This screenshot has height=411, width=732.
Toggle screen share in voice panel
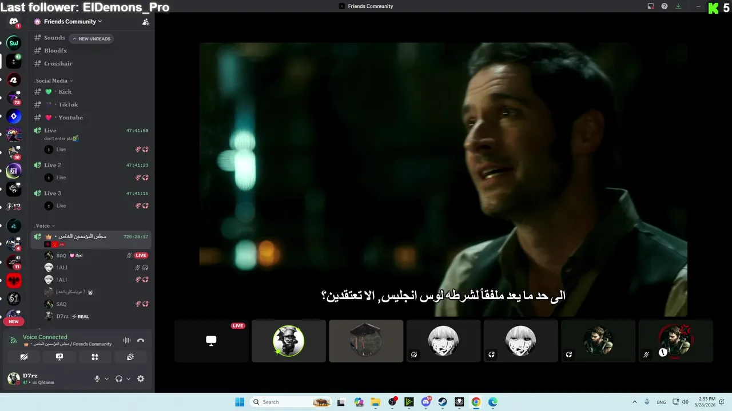click(59, 357)
